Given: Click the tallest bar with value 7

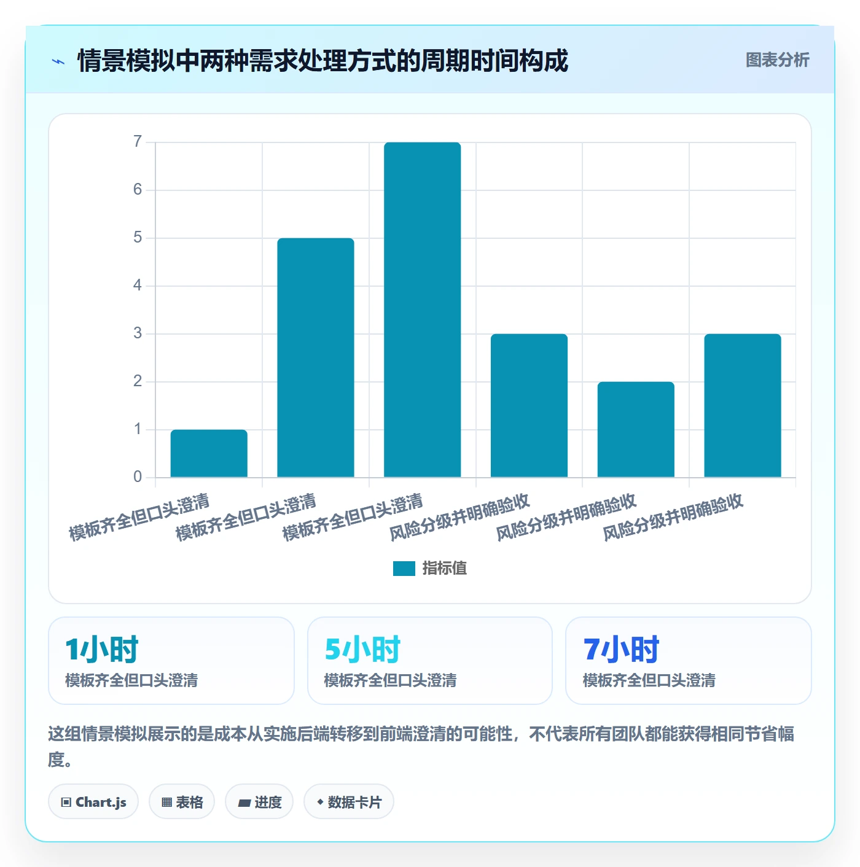Looking at the screenshot, I should pos(423,310).
